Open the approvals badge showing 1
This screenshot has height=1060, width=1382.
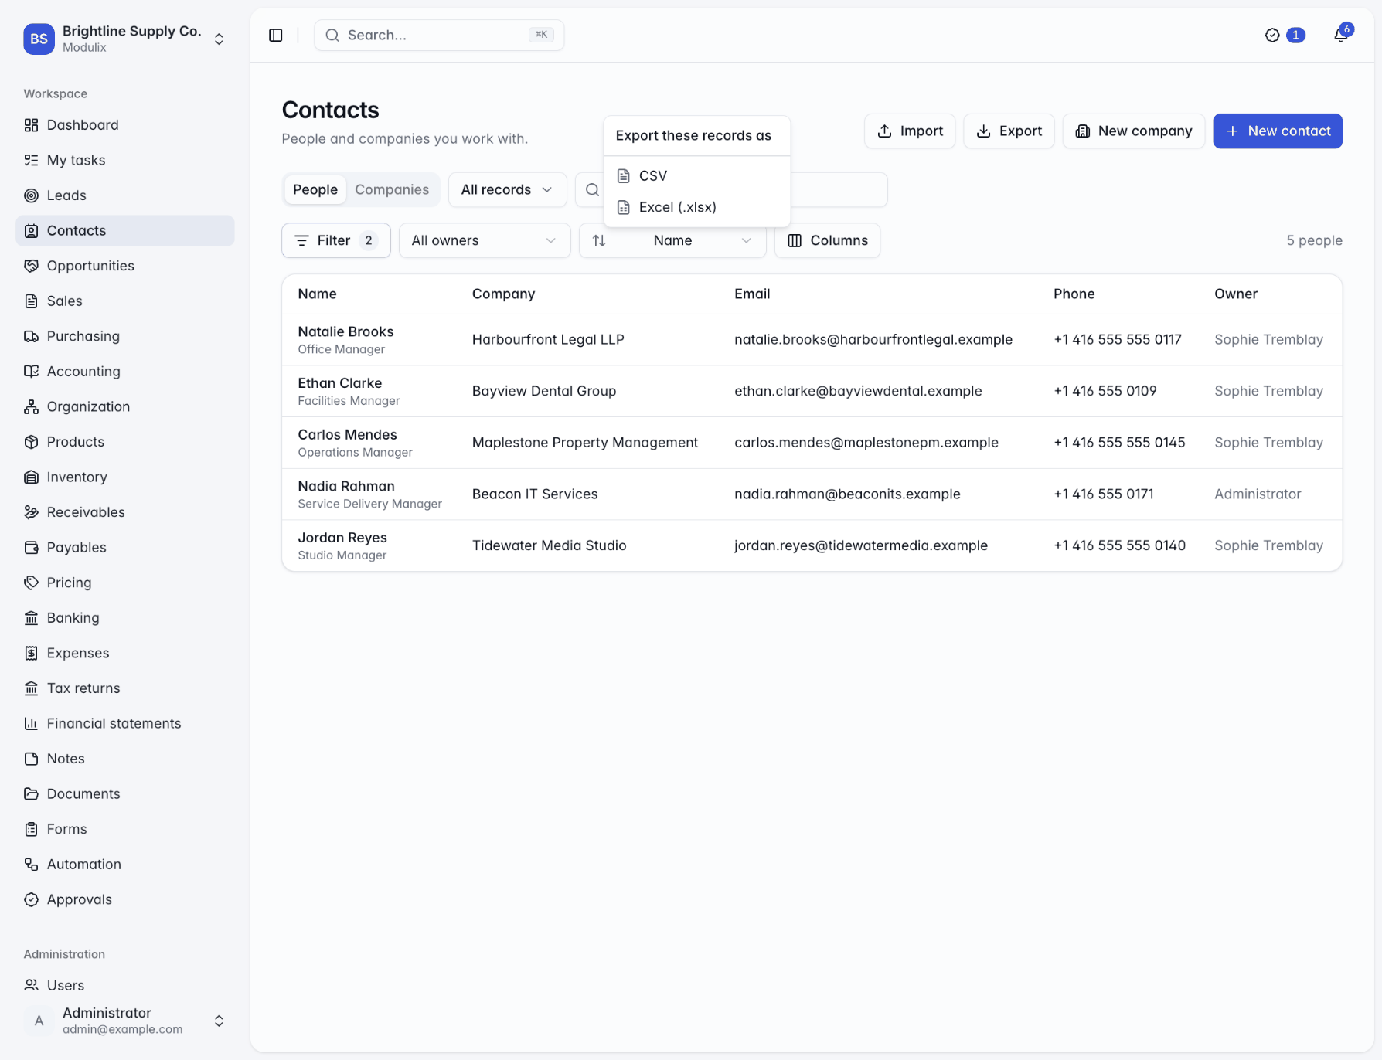tap(1285, 35)
